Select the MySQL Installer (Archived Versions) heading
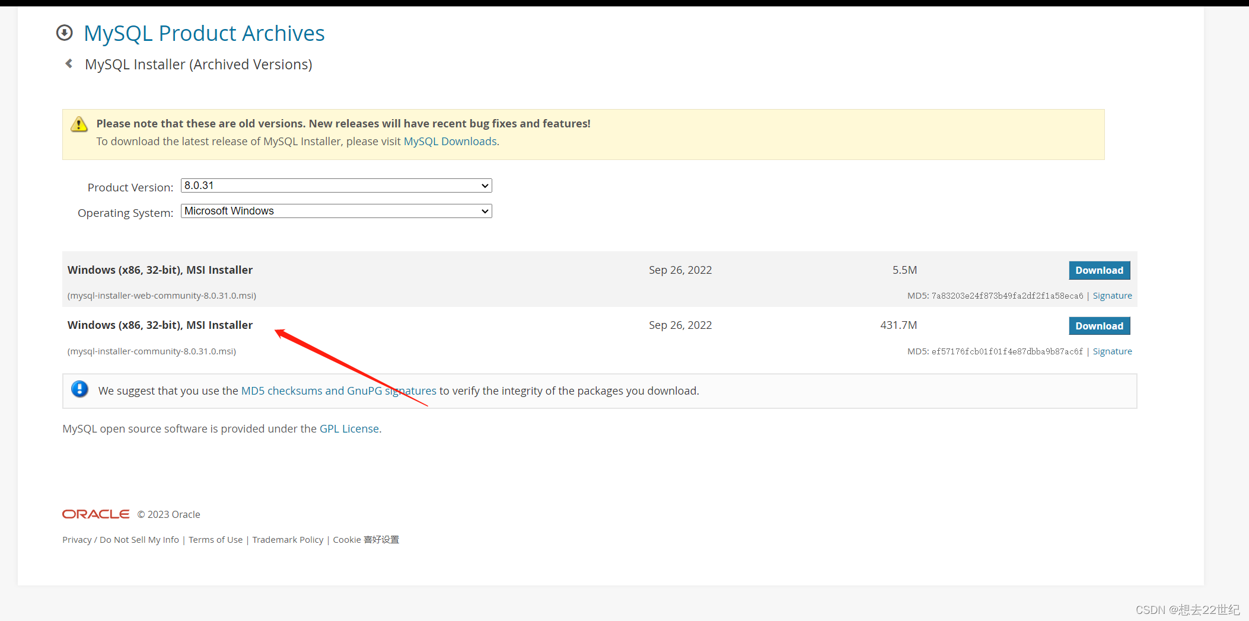1249x621 pixels. [x=198, y=64]
